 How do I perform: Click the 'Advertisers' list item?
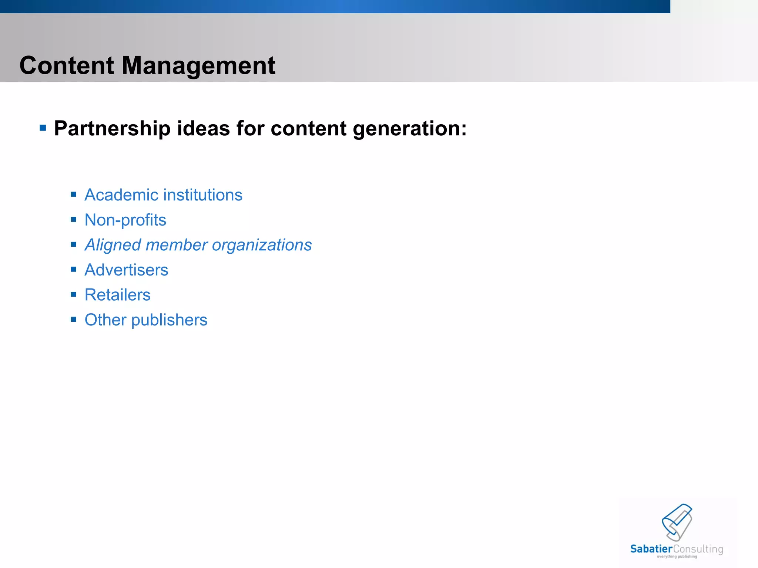126,270
